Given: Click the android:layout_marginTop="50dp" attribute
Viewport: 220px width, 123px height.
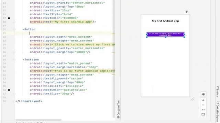Looking at the screenshot, I should tap(57, 7).
